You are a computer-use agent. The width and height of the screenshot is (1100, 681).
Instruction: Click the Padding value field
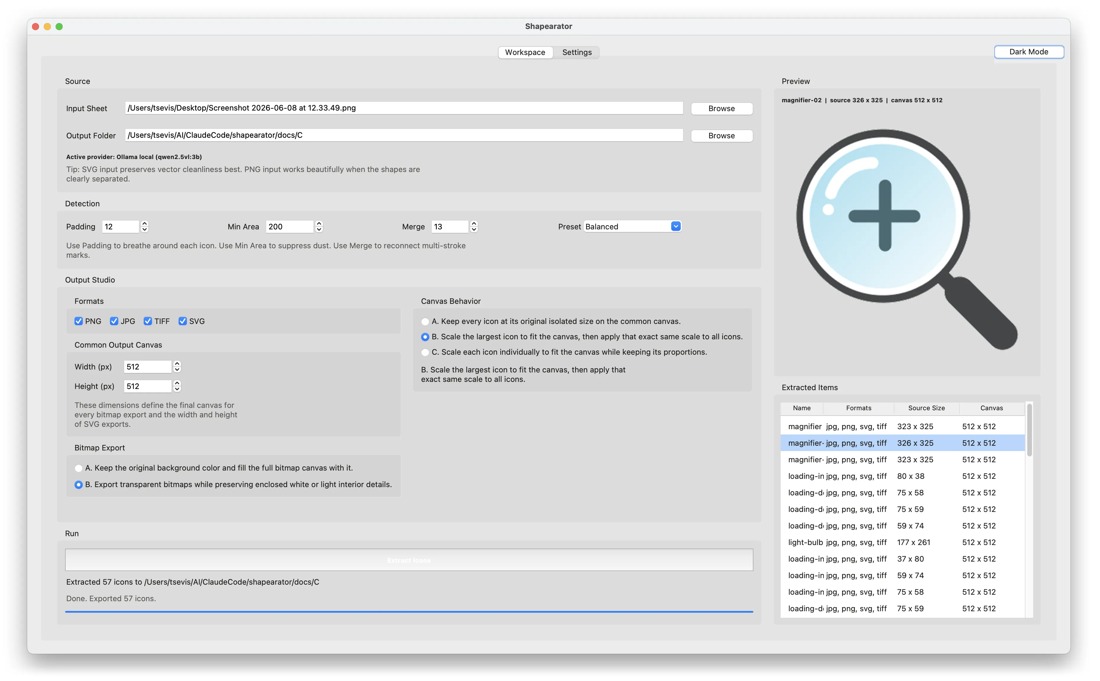click(x=121, y=226)
